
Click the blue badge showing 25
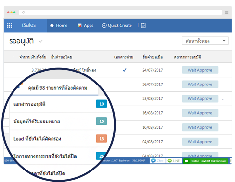(101, 156)
